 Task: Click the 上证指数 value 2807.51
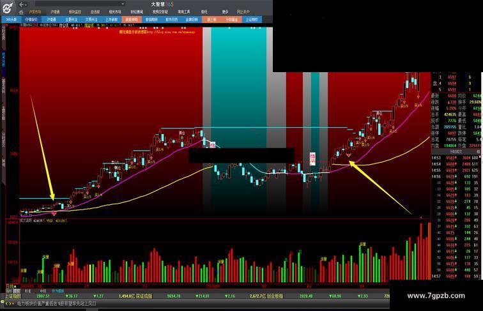click(x=43, y=296)
